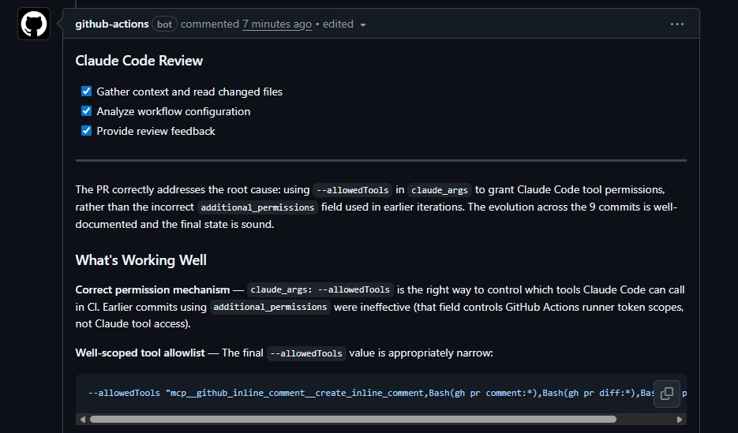Click the edited label in comment header
The width and height of the screenshot is (738, 433).
coord(338,24)
